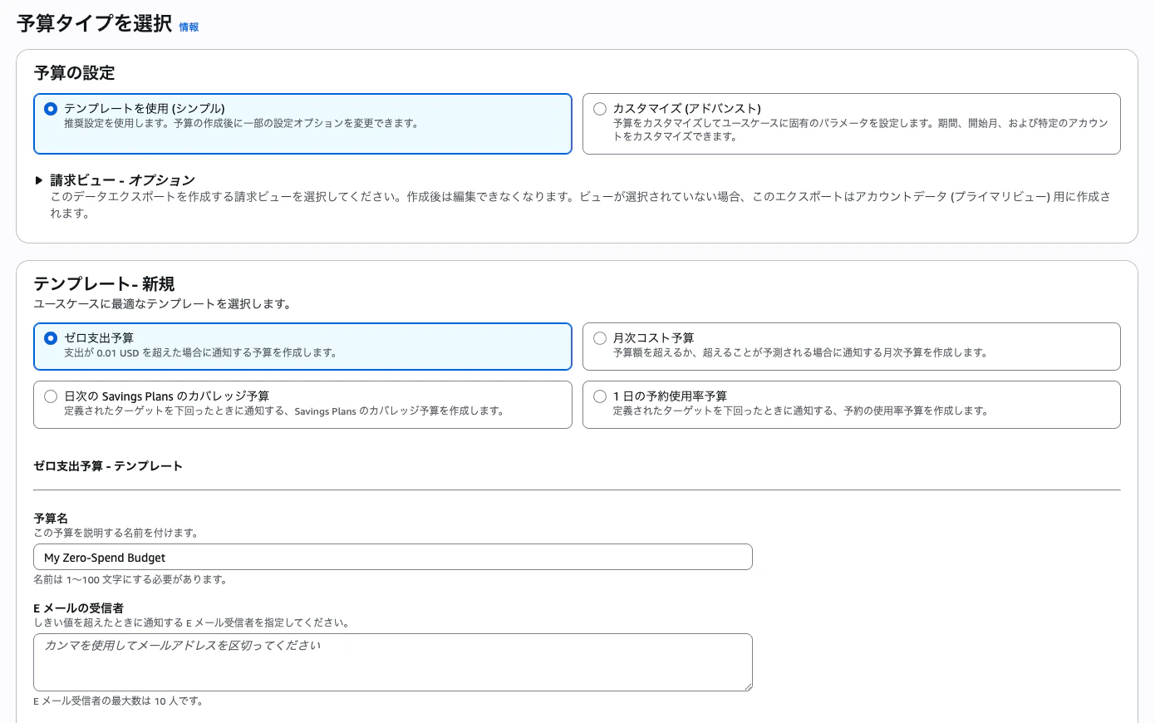This screenshot has height=723, width=1155.
Task: Click the disclosure triangle next to 請求ビュー
Action: tap(37, 180)
